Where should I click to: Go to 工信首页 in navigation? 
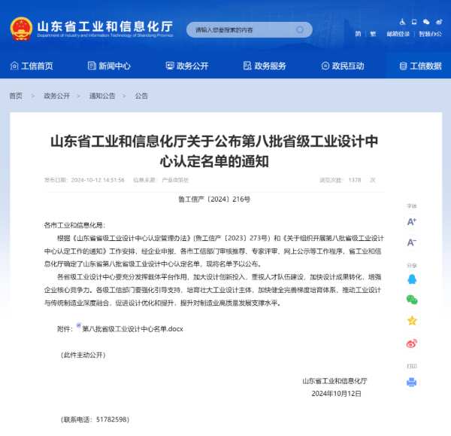pos(32,66)
